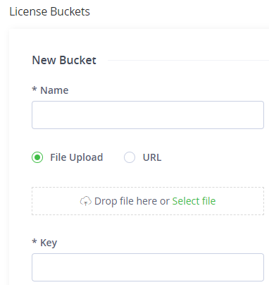Click the URL option label
Image resolution: width=269 pixels, height=285 pixels.
click(152, 157)
